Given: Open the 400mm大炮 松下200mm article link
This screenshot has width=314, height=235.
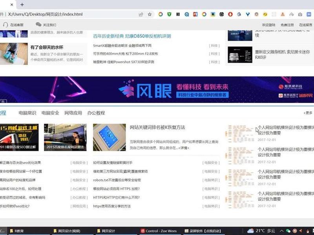Looking at the screenshot, I should [126, 54].
